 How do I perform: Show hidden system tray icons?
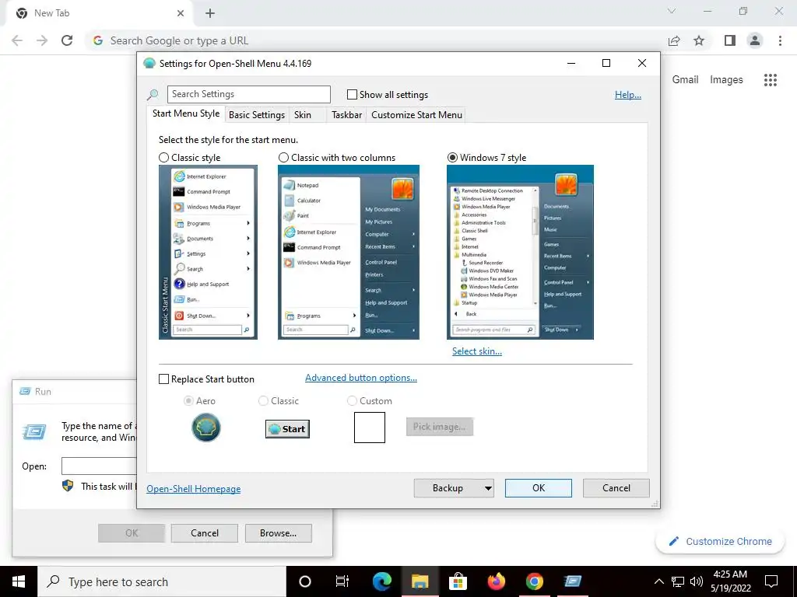click(658, 581)
